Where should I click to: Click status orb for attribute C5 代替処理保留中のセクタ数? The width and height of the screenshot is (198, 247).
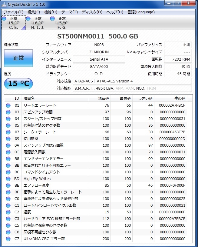(8, 225)
